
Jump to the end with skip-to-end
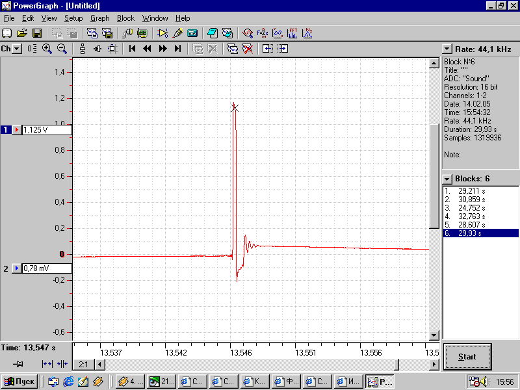tap(177, 49)
